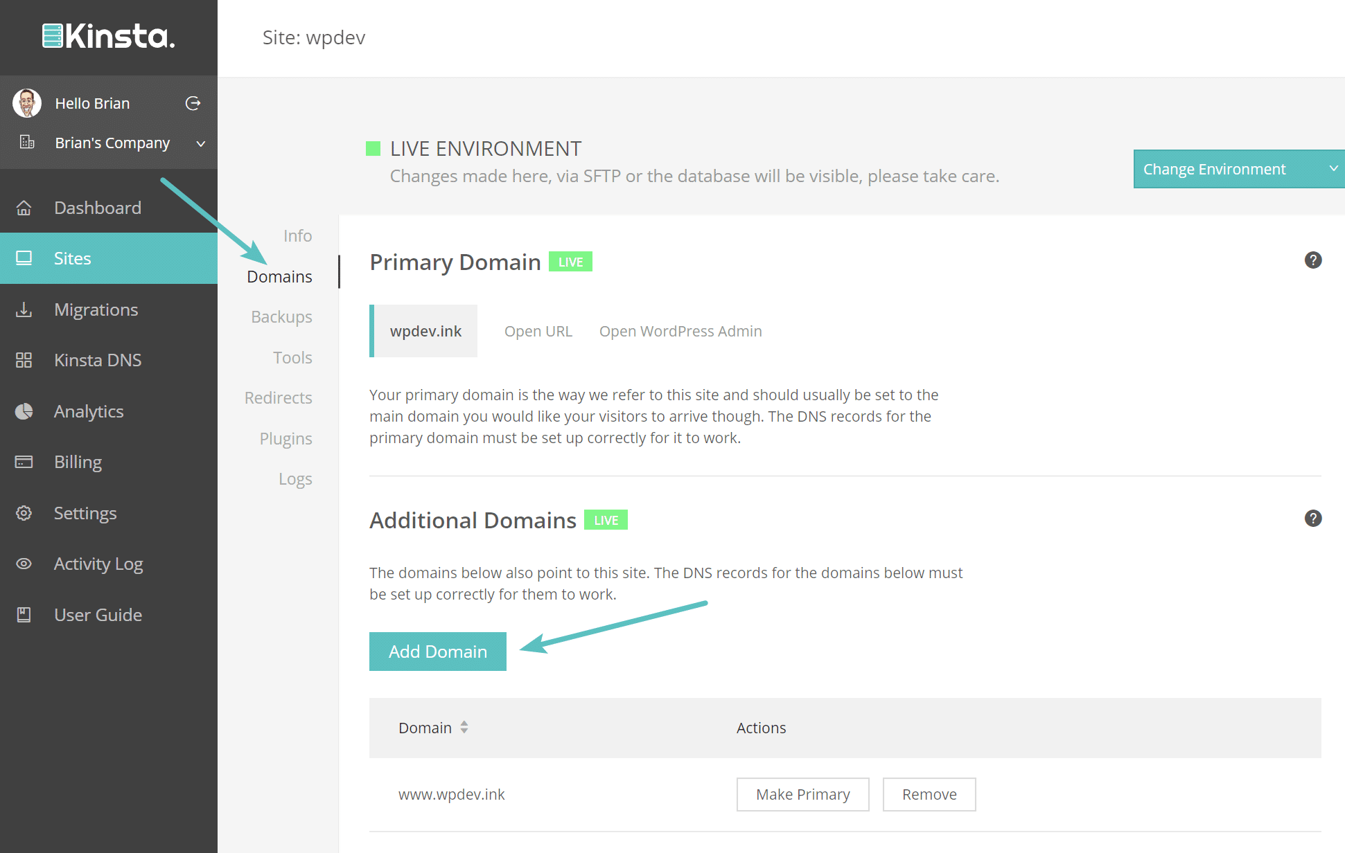Open help for the Primary Domain section
The height and width of the screenshot is (853, 1345).
point(1312,260)
